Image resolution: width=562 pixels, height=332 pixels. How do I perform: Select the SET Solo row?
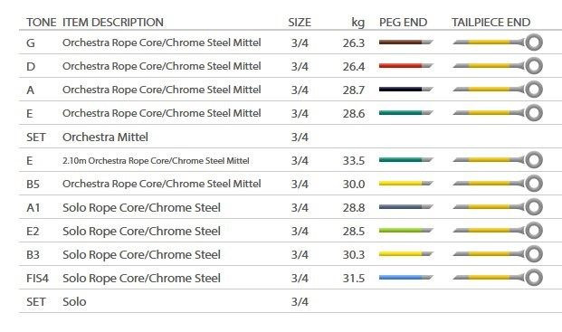click(291, 301)
